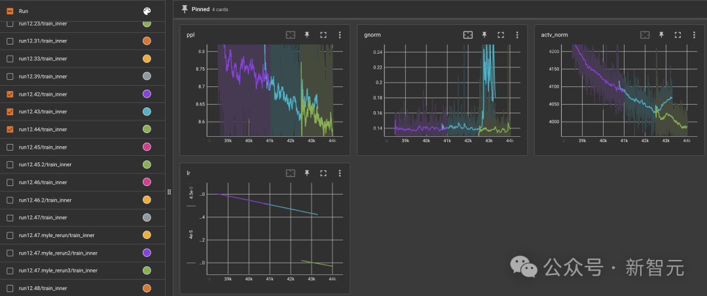Image resolution: width=707 pixels, height=296 pixels.
Task: Uncheck run12.42/train_inner run
Action: click(x=10, y=94)
